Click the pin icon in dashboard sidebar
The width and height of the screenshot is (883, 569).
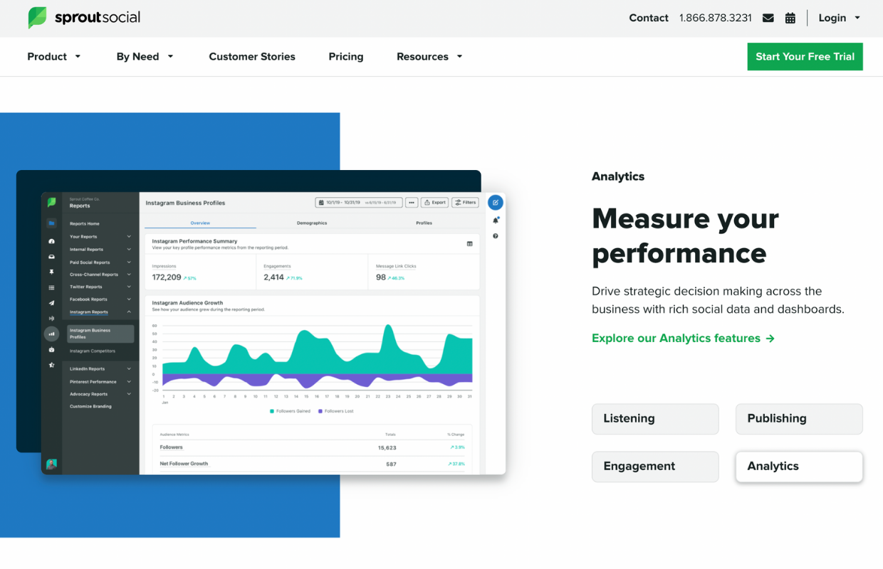51,272
